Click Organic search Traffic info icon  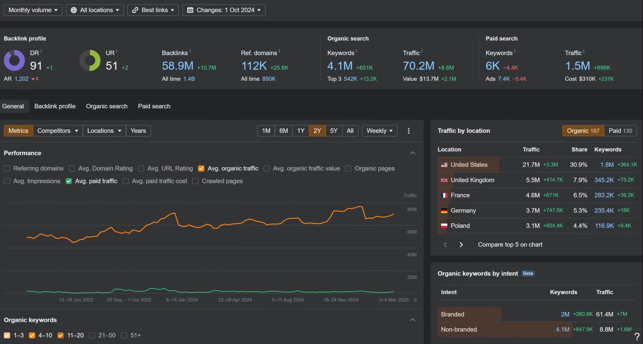coord(422,51)
